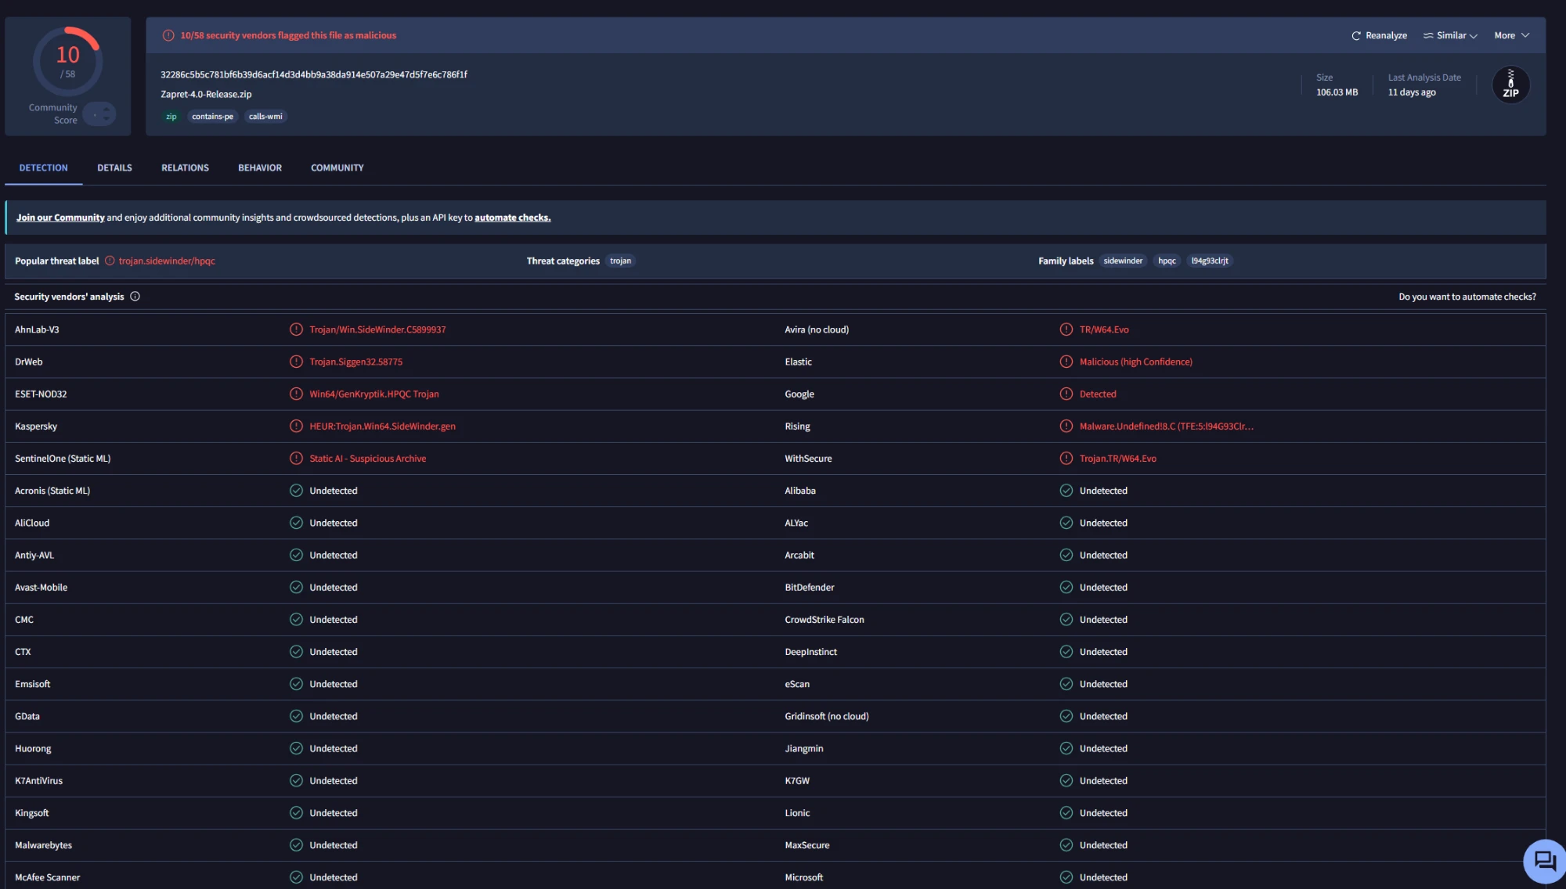View the Behavior tab
The height and width of the screenshot is (889, 1566).
[260, 167]
